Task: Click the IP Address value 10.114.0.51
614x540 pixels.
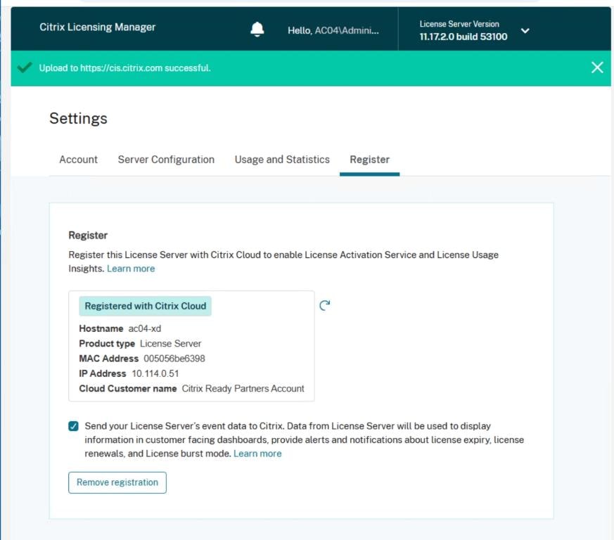Action: tap(155, 373)
